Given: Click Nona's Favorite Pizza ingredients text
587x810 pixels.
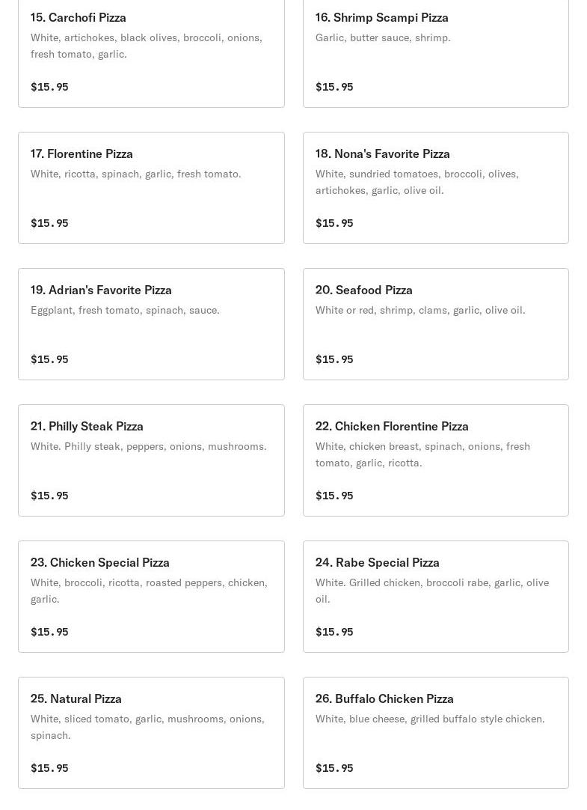Looking at the screenshot, I should point(417,182).
